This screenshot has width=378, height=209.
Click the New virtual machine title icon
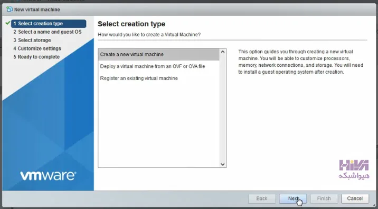point(10,9)
